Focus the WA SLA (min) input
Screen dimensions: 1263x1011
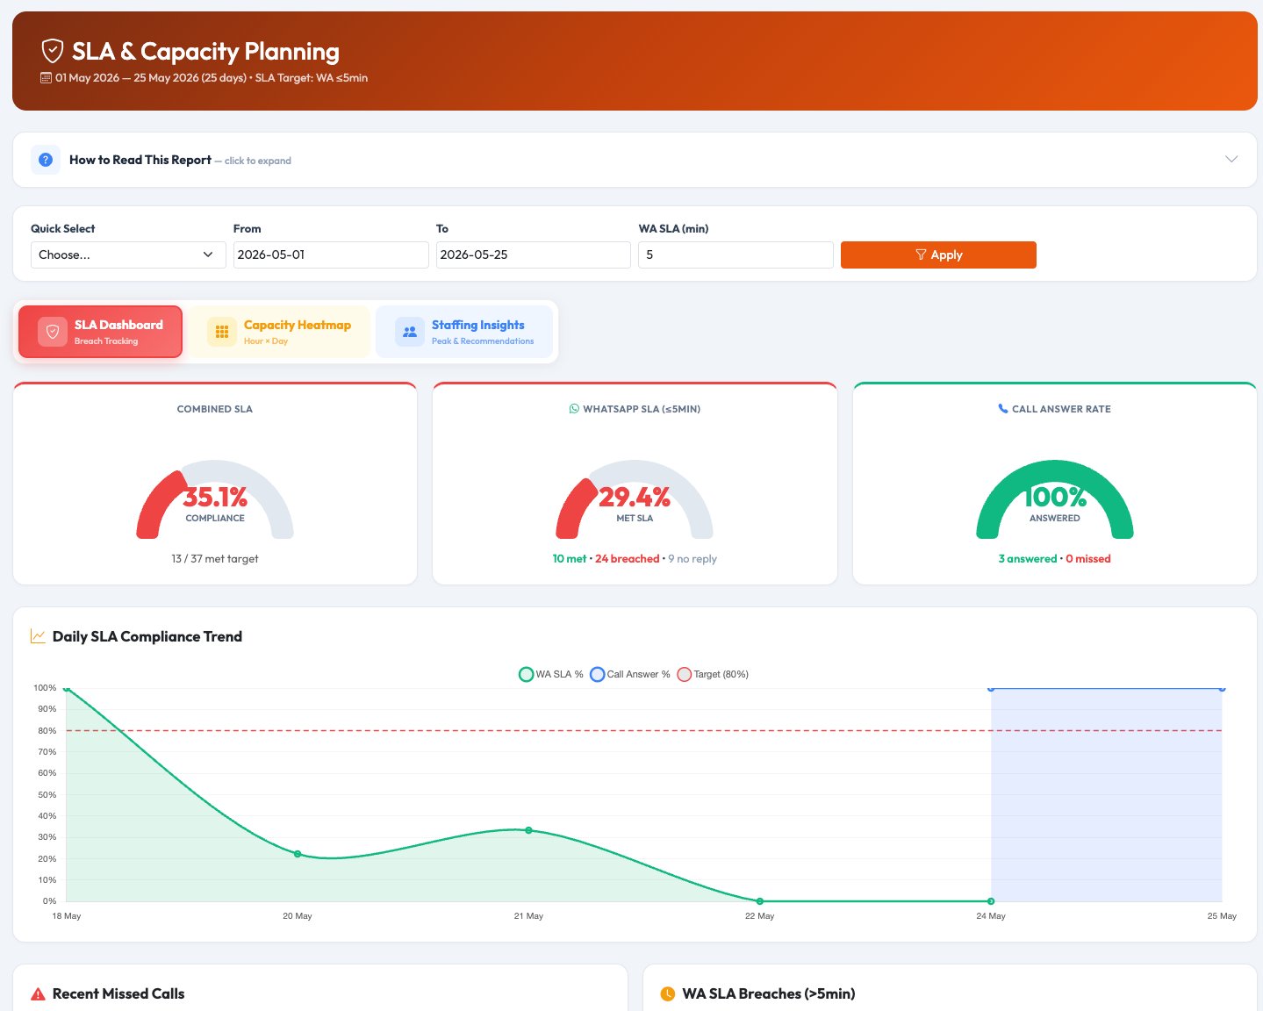736,255
